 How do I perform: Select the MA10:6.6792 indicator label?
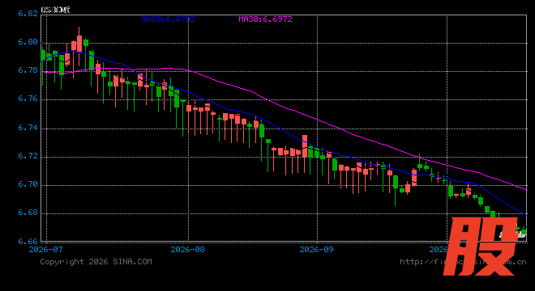pyautogui.click(x=169, y=19)
